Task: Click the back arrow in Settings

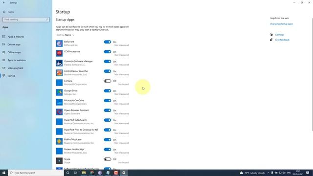Action: pos(4,2)
